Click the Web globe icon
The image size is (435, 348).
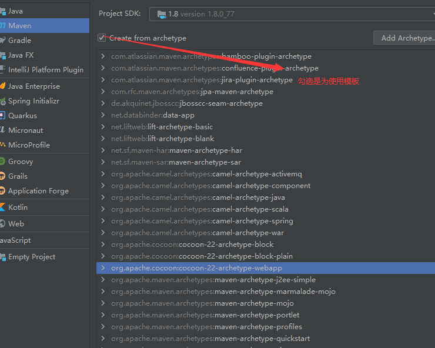click(x=3, y=223)
